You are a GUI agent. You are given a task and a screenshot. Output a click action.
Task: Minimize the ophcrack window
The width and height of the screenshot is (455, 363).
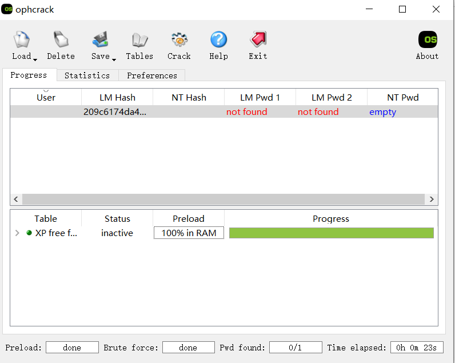point(369,9)
